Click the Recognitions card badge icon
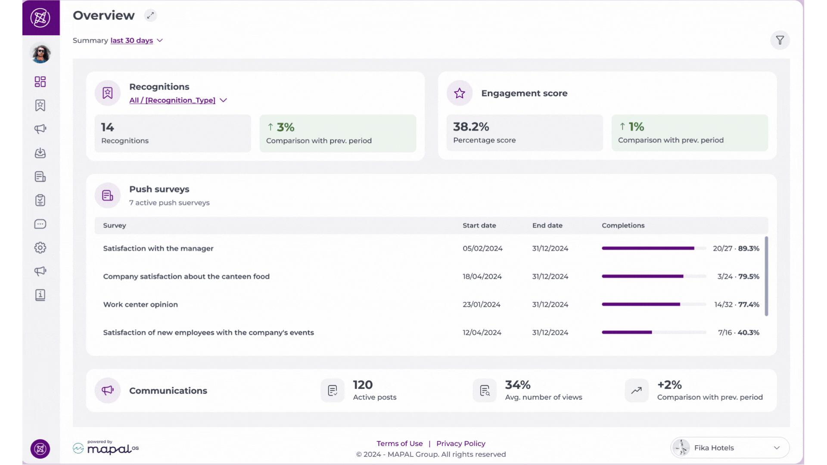This screenshot has width=827, height=465. click(108, 93)
